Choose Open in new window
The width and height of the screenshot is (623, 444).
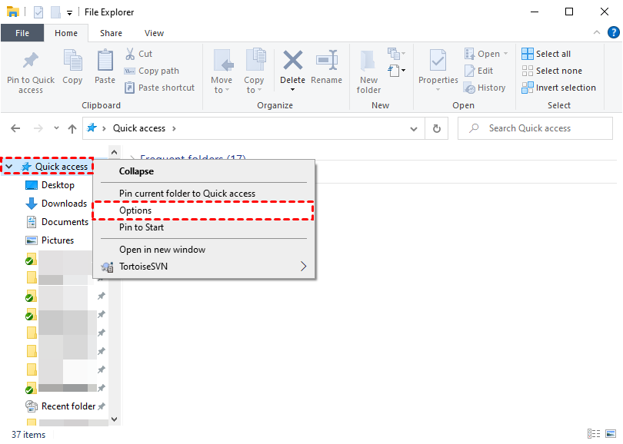pos(204,250)
